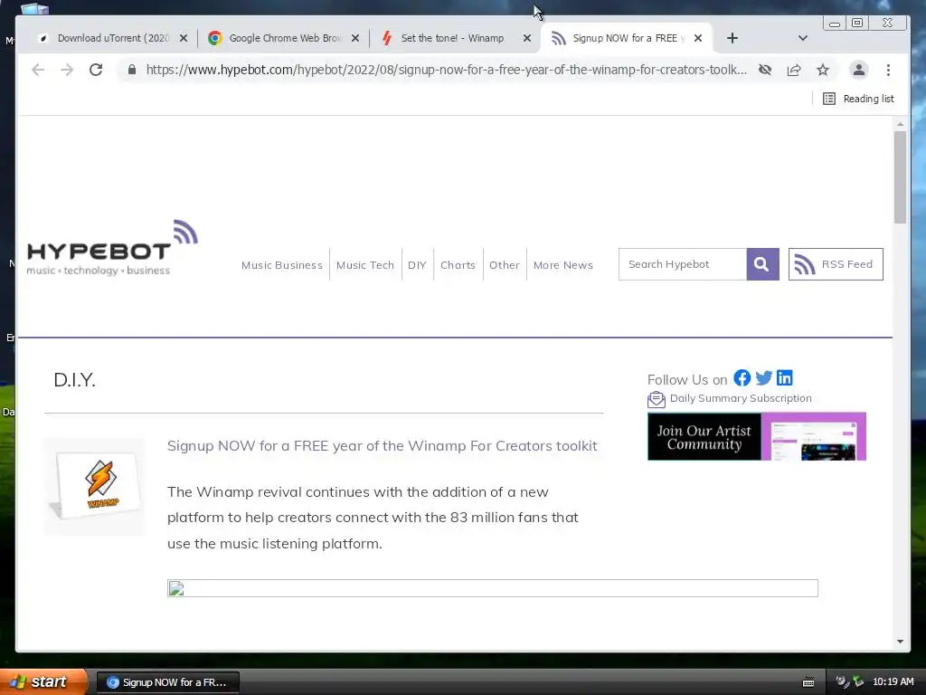Click the crossed-eye tracking icon in address bar

click(x=765, y=70)
